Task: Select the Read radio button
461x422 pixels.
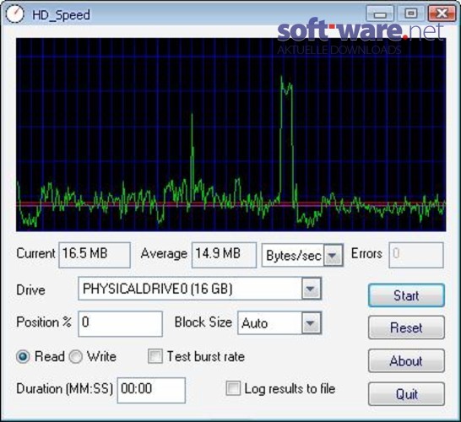Action: 23,357
